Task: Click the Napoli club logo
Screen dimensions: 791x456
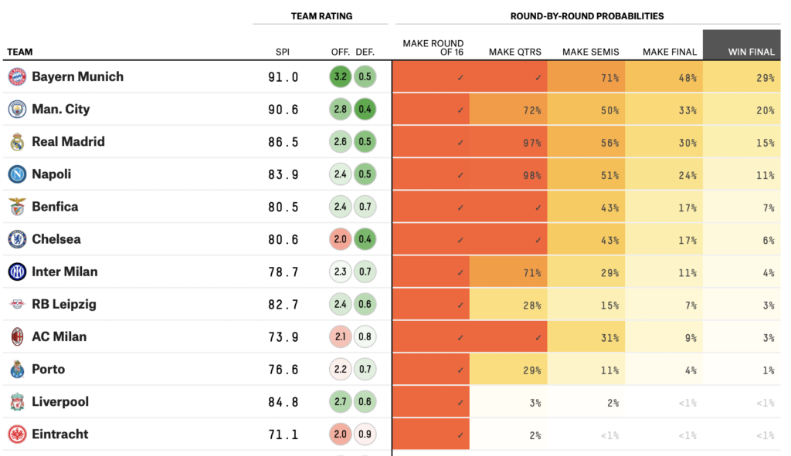Action: pyautogui.click(x=17, y=174)
